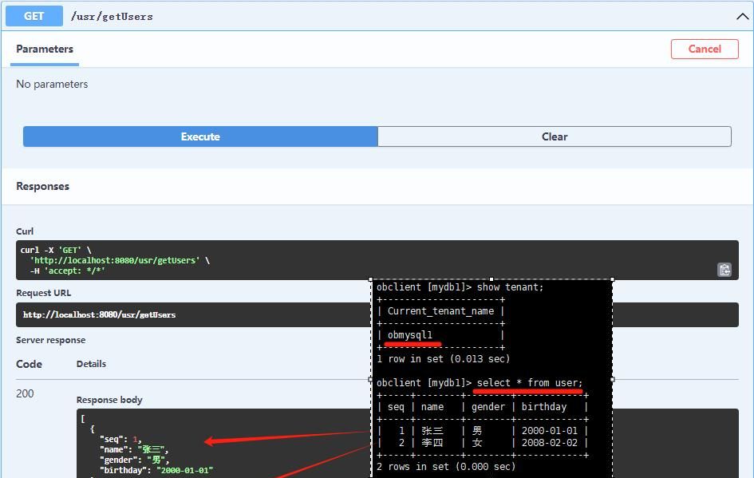Image resolution: width=754 pixels, height=478 pixels.
Task: Copy the curl command to clipboard
Action: [724, 270]
